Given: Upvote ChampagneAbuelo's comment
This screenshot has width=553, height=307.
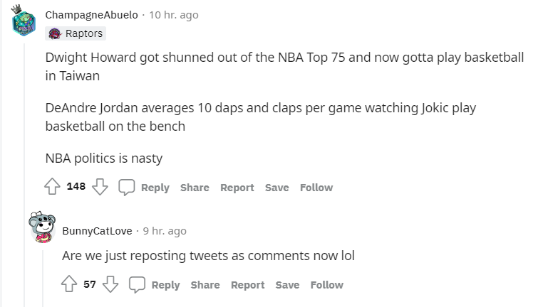Looking at the screenshot, I should [52, 187].
